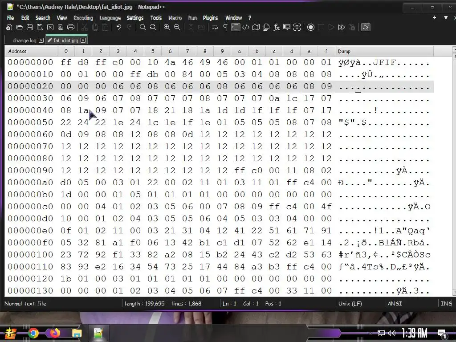Toggle the INS insert mode indicator
Viewport: 456px width, 342px height.
[446, 303]
